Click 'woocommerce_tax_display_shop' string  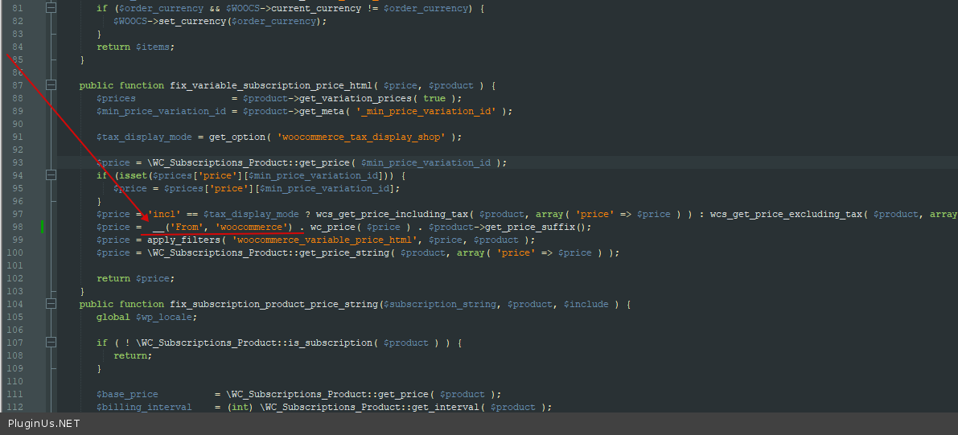[361, 137]
